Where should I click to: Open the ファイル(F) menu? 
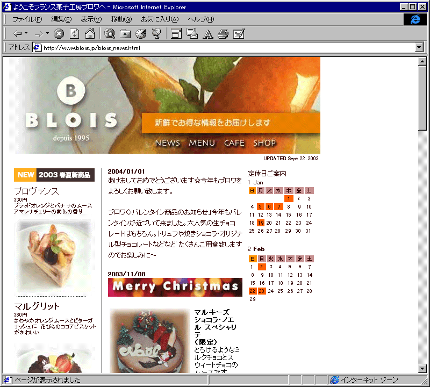tap(27, 19)
